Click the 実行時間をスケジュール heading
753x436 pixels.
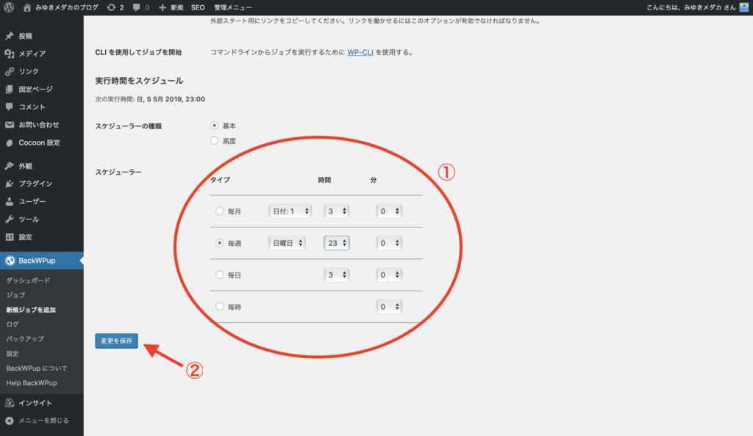[x=139, y=81]
